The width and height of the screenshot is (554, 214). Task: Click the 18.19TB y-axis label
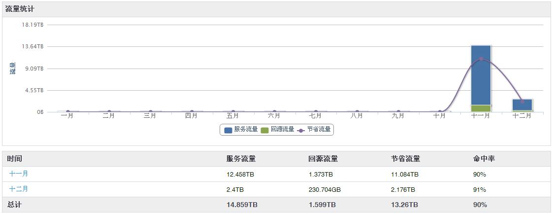33,25
